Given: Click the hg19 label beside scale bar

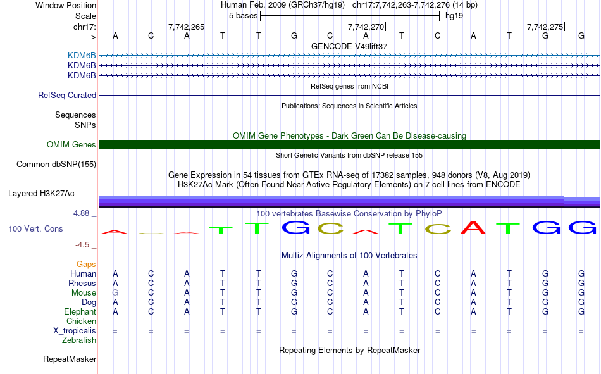Looking at the screenshot, I should coord(454,16).
